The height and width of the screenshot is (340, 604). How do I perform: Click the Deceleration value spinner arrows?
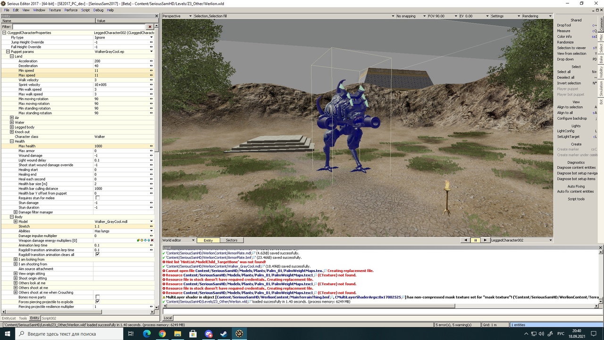tap(151, 66)
